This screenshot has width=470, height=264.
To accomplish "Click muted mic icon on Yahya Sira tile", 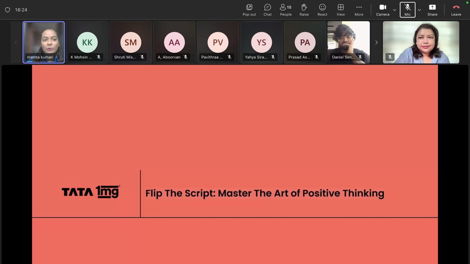I will pos(273,57).
